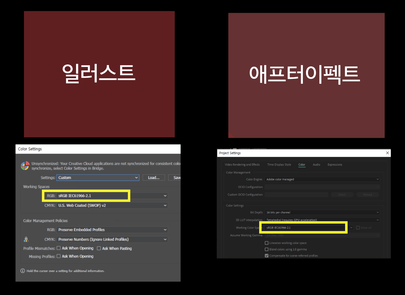Click the dark red Illustrator color preview square

[99, 74]
